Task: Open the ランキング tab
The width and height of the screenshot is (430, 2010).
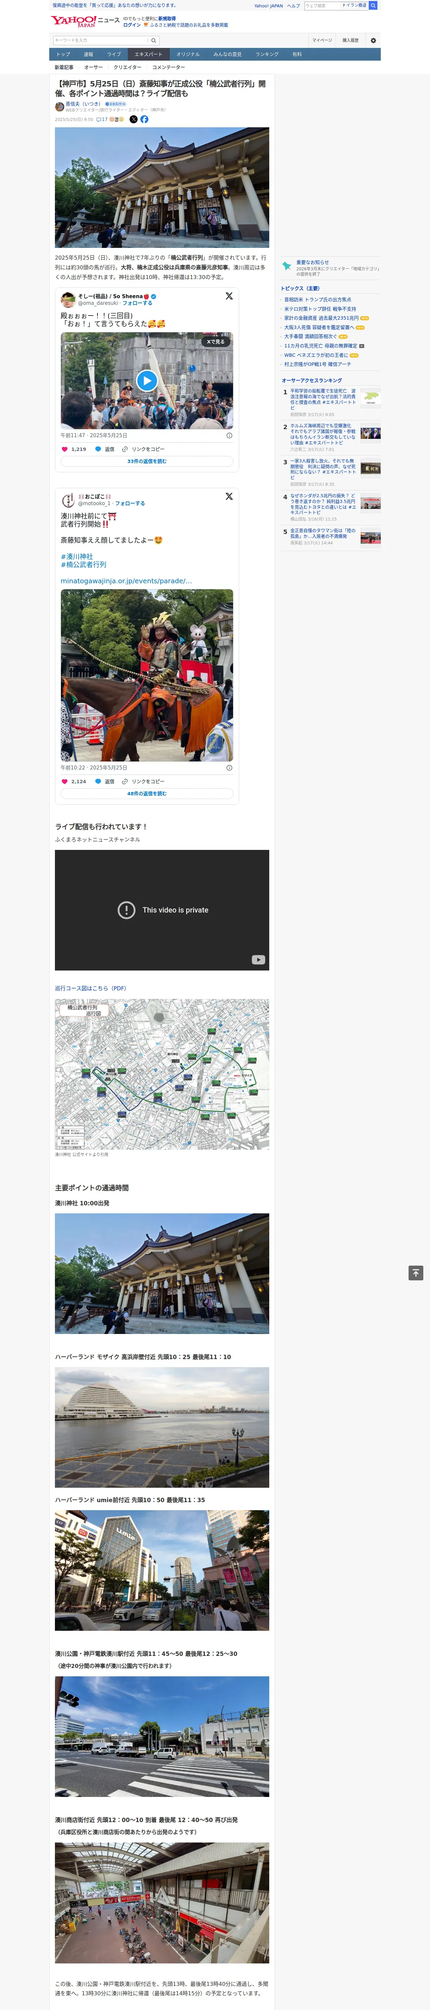Action: click(267, 55)
